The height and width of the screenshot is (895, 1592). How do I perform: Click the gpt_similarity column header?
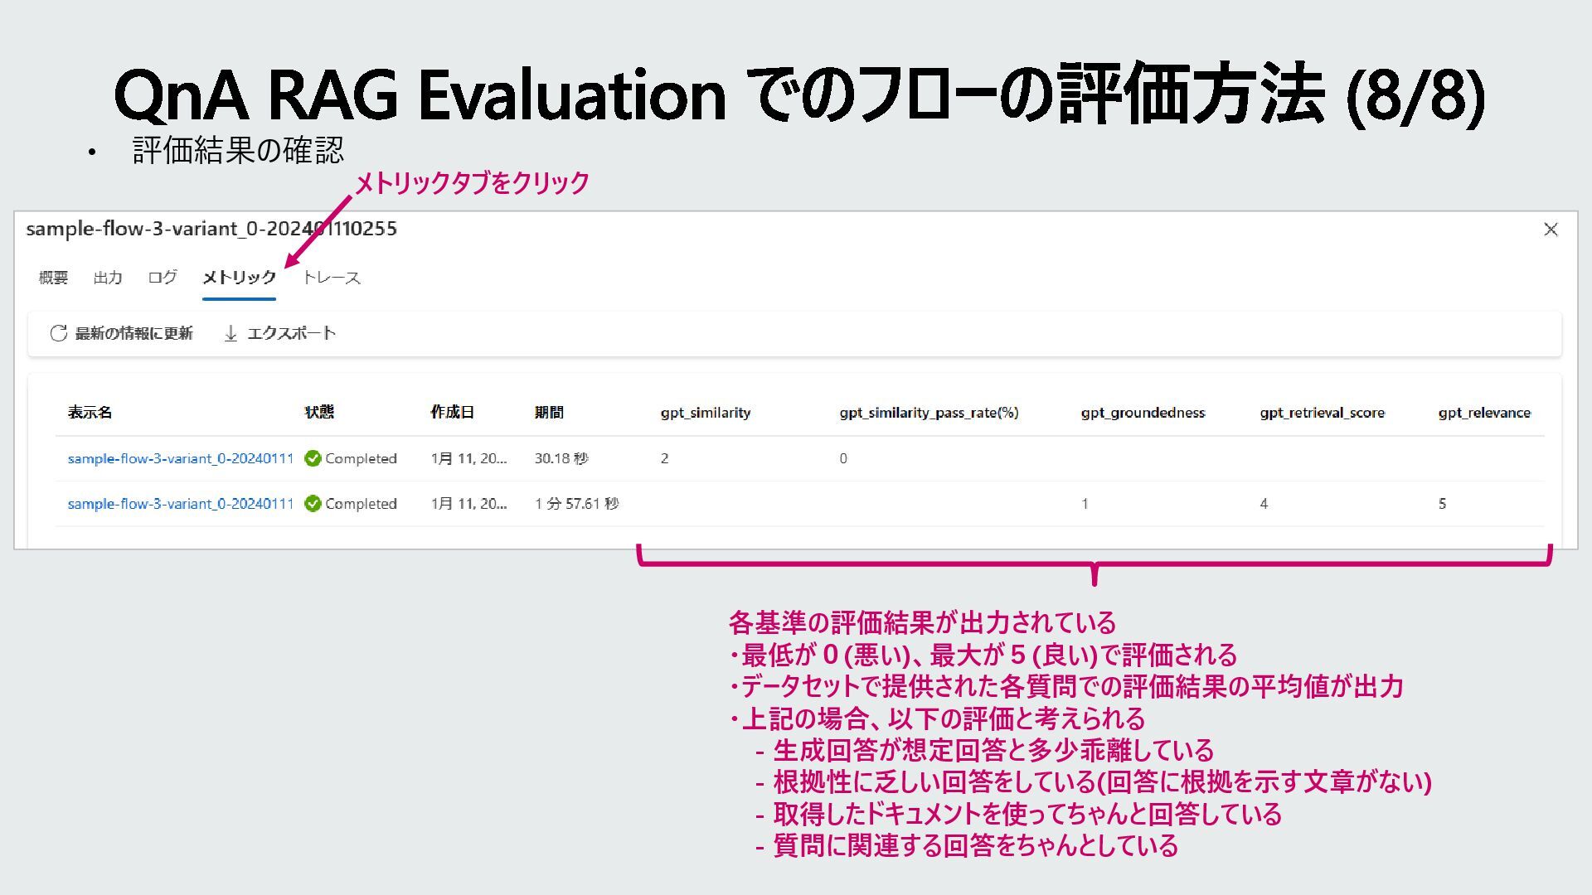coord(705,413)
